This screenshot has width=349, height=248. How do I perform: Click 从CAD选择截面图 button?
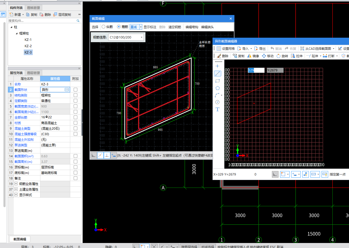pos(316,48)
